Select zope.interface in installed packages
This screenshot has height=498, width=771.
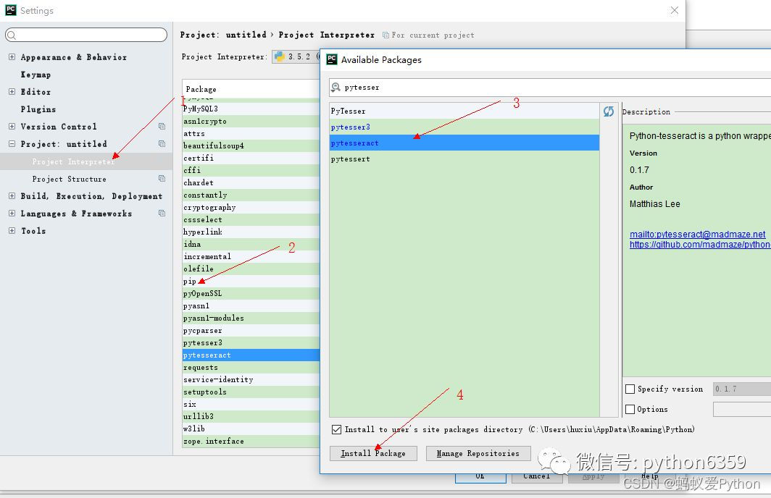tap(251, 441)
